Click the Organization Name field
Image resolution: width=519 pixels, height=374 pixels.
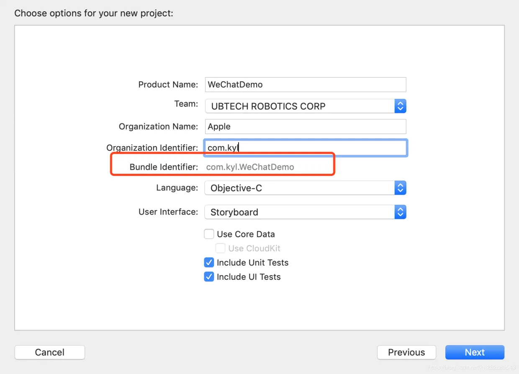[x=306, y=126]
